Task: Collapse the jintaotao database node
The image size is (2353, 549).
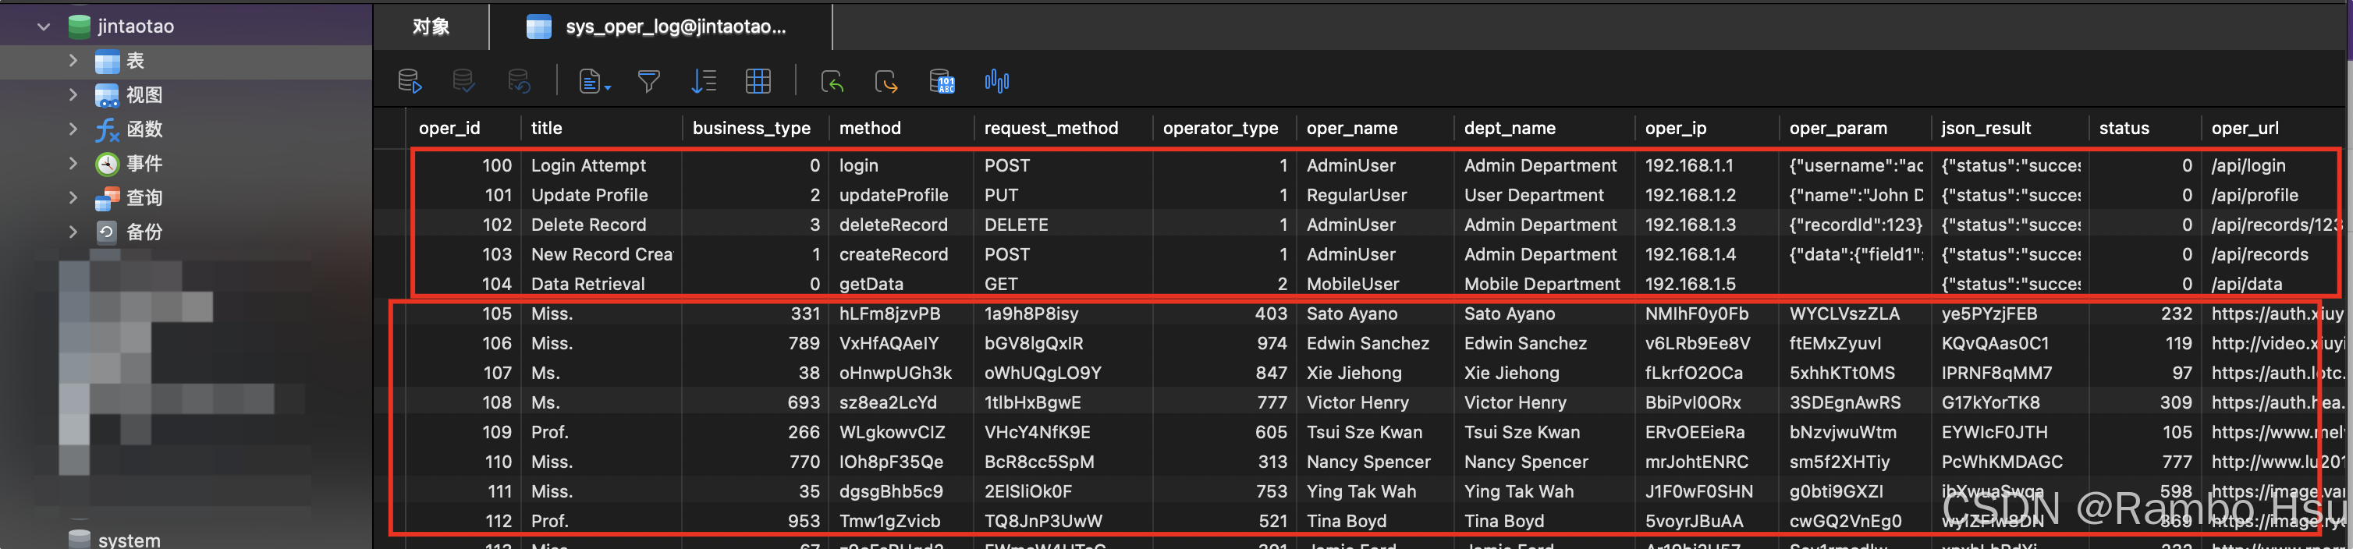Action: tap(43, 27)
